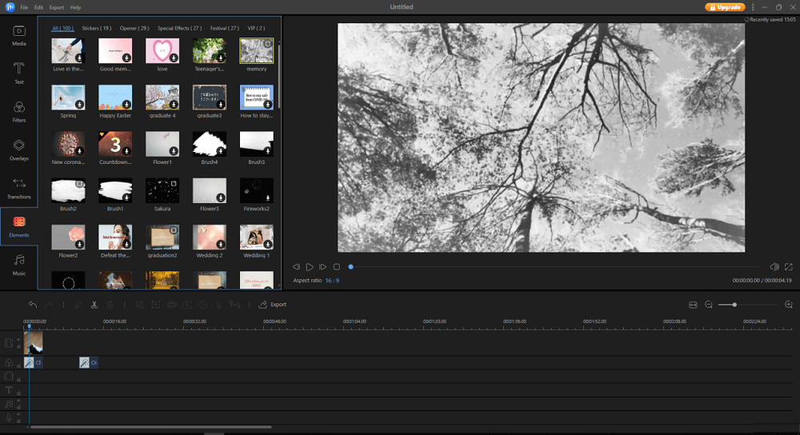The width and height of the screenshot is (800, 435).
Task: Select the Countdown element thumbnail
Action: coord(115,145)
